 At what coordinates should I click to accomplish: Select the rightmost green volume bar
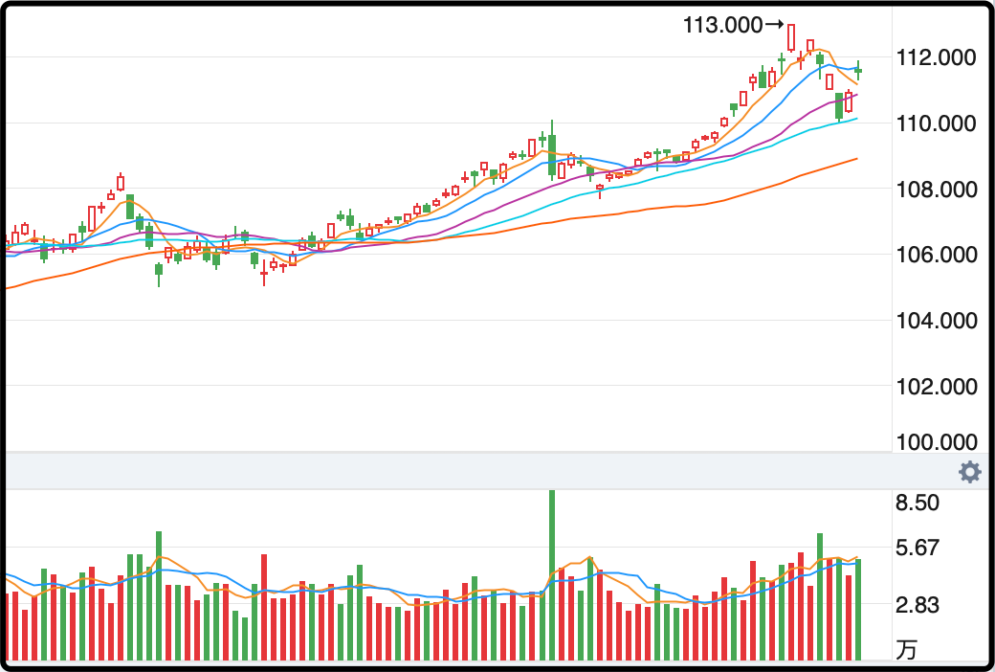pyautogui.click(x=858, y=610)
